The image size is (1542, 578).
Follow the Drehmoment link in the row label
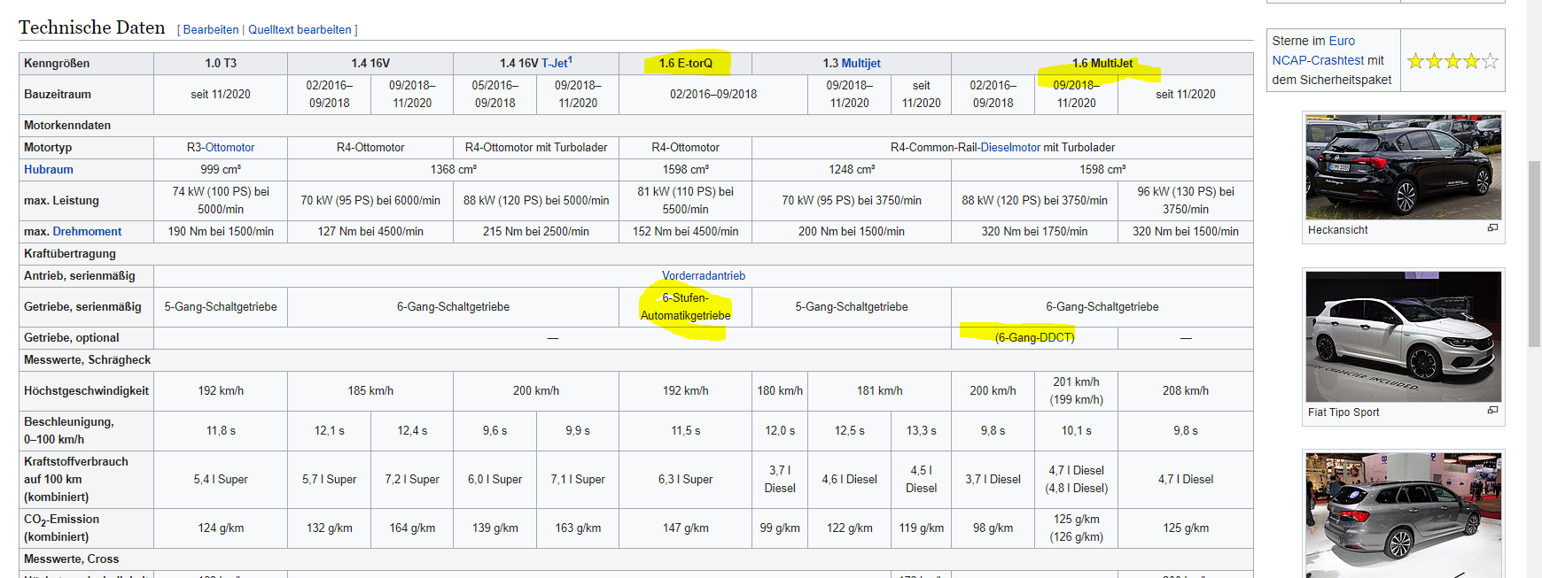pos(87,232)
